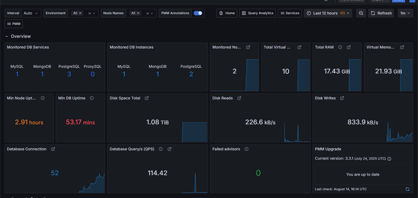This screenshot has width=418, height=198.
Task: Click info icon next to Current version
Action: click(389, 159)
